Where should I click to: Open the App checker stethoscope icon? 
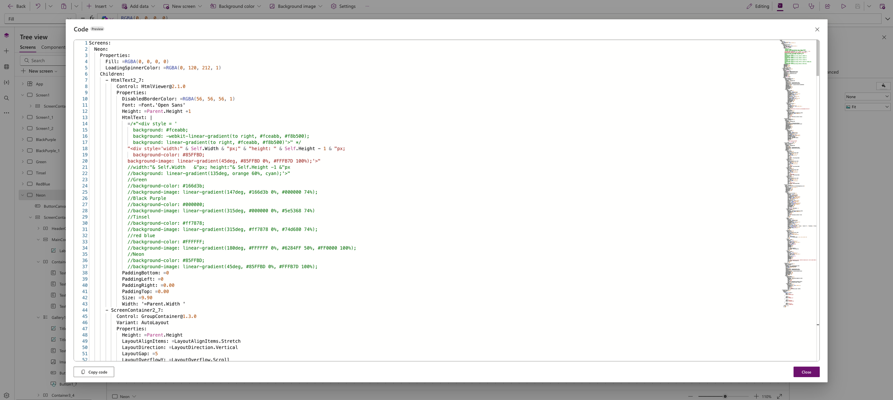coord(811,6)
